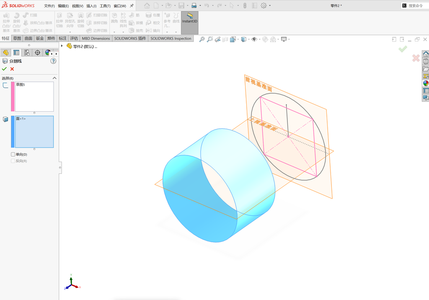This screenshot has height=300, width=429.
Task: Cancel the feature using the viewport corner red X
Action: (x=416, y=58)
